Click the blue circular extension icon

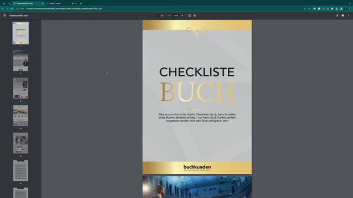(323, 9)
